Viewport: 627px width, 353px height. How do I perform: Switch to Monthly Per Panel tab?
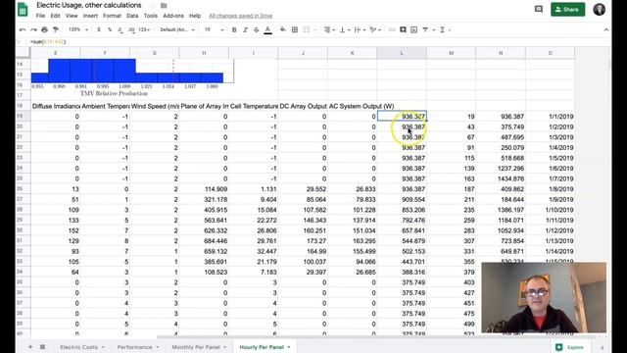pos(196,347)
